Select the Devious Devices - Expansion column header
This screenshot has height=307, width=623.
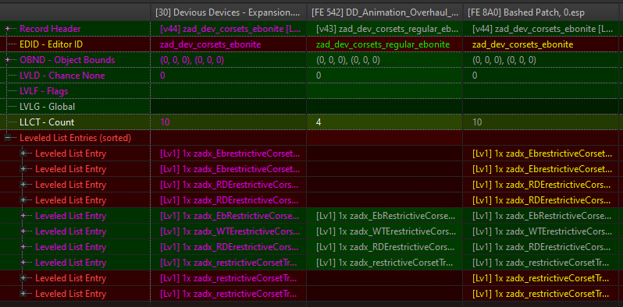pyautogui.click(x=229, y=12)
